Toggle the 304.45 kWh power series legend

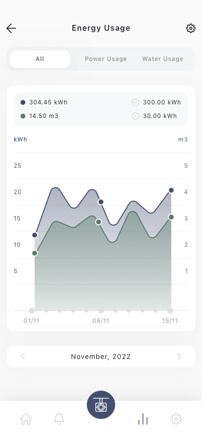(44, 102)
